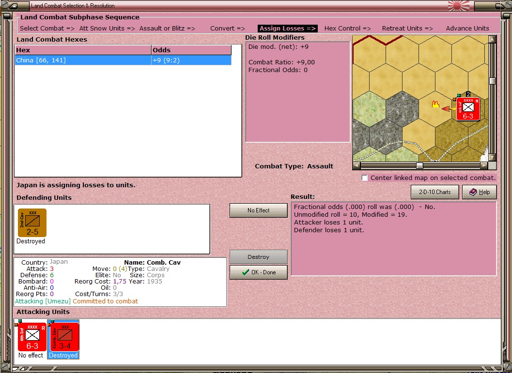
Task: Click the map scroll up arrow
Action: point(492,40)
